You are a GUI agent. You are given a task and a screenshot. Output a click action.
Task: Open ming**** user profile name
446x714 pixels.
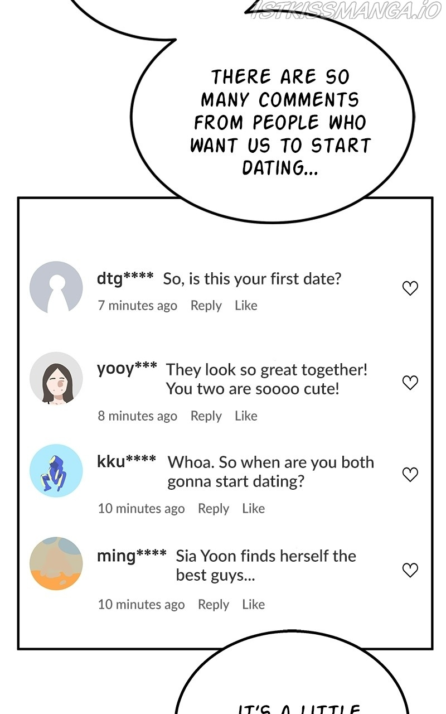pyautogui.click(x=132, y=556)
